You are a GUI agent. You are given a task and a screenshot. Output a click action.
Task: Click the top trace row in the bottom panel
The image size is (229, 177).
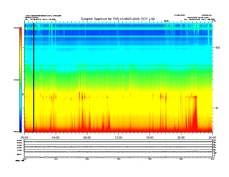point(118,141)
